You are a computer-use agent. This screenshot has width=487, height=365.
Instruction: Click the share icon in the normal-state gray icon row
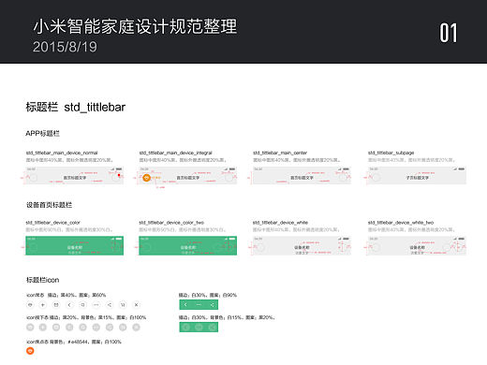[x=110, y=305]
